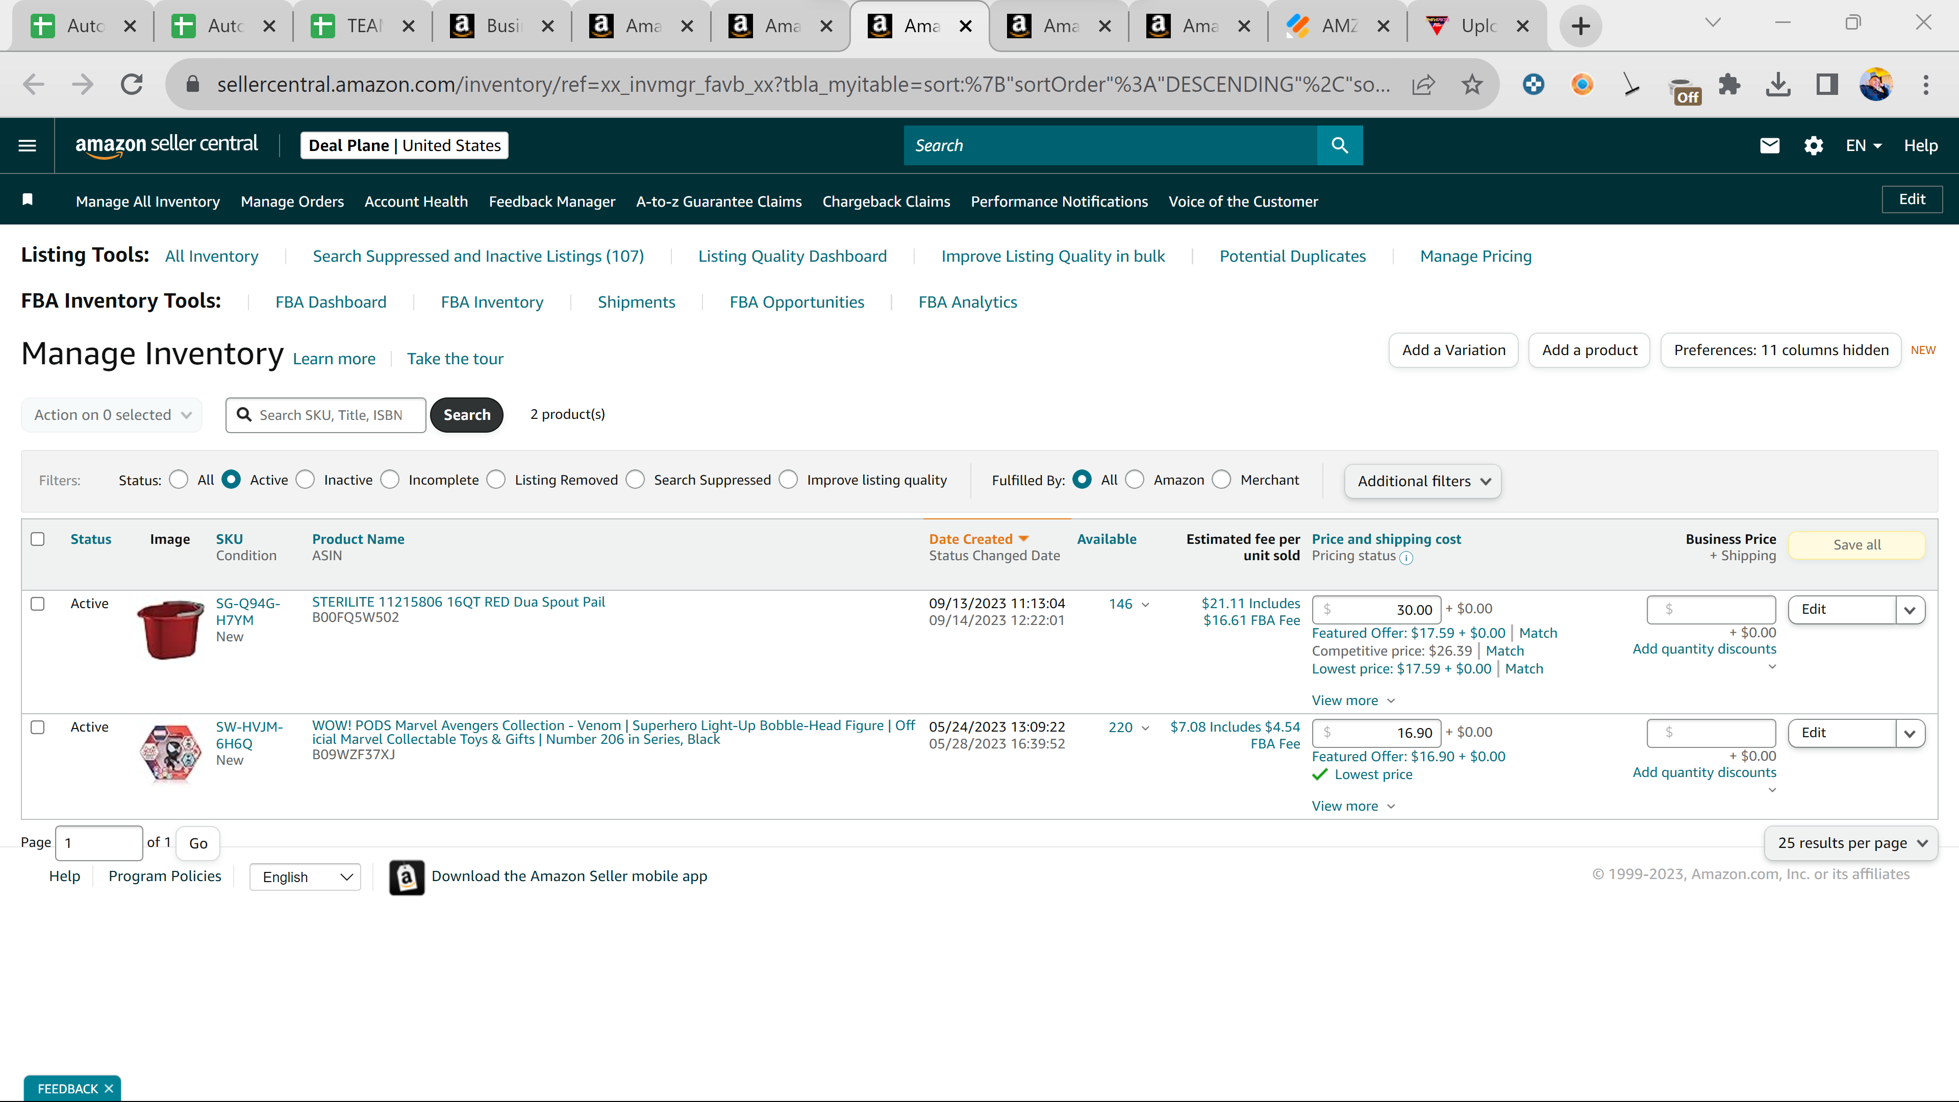Open the Chrome three-dot menu
The width and height of the screenshot is (1959, 1102).
(x=1925, y=84)
